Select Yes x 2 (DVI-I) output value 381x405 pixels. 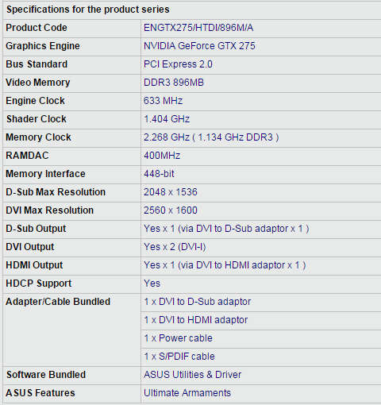[175, 247]
